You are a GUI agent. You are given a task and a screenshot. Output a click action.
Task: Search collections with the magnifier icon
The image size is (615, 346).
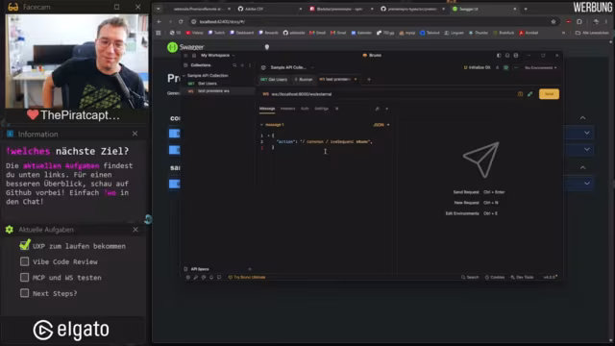234,65
